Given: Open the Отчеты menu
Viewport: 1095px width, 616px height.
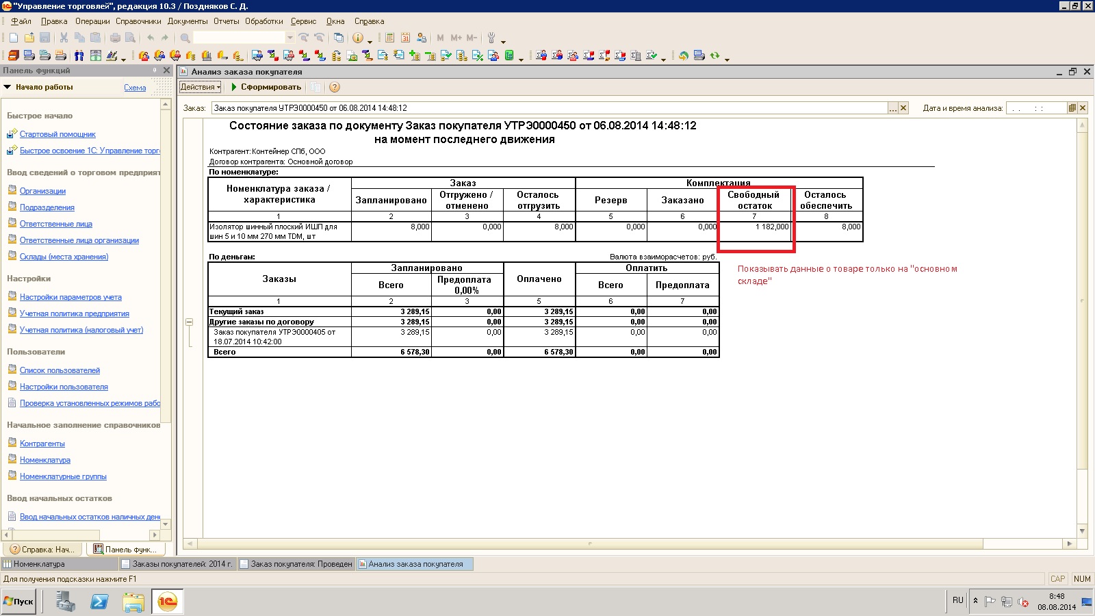Looking at the screenshot, I should (226, 21).
